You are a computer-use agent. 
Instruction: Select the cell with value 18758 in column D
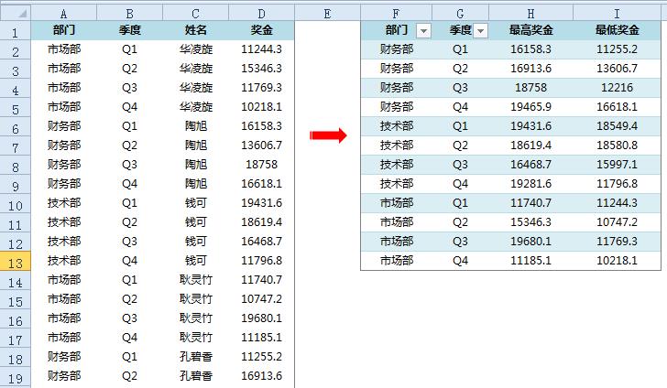pos(262,165)
